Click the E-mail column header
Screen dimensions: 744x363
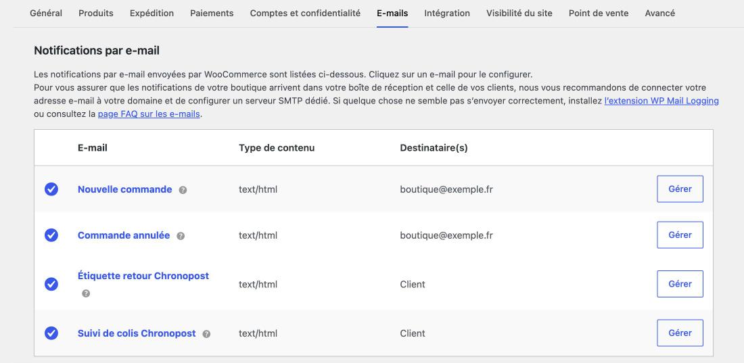[93, 148]
